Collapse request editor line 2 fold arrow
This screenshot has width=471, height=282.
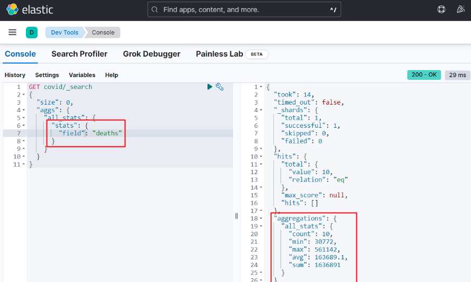pos(24,94)
